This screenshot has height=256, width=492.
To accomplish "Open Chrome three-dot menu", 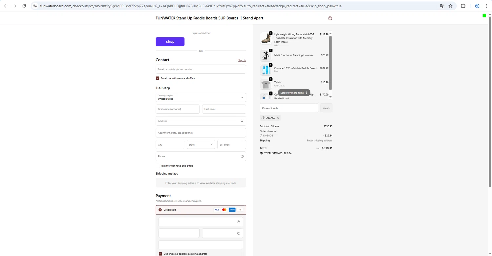I will pos(486,6).
